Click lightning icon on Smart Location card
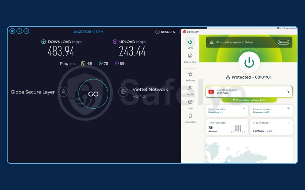This screenshot has height=190, width=305. coord(244,108)
